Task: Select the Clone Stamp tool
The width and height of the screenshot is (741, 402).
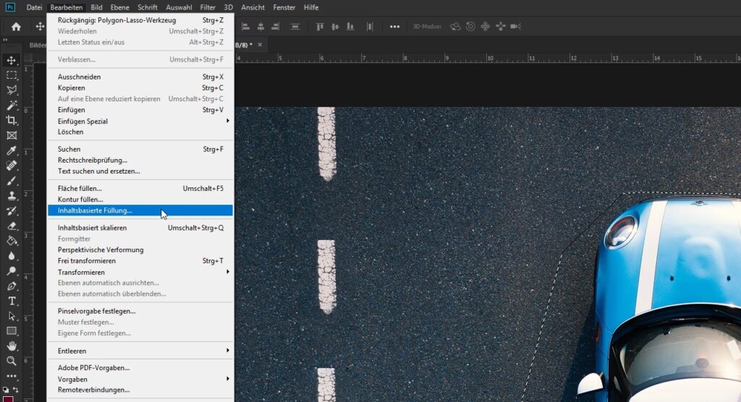Action: (x=12, y=195)
